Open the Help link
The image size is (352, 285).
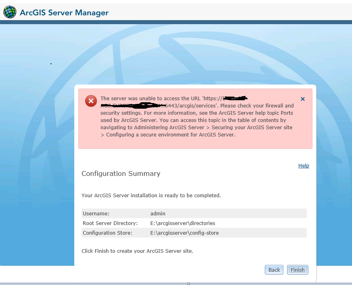(304, 166)
